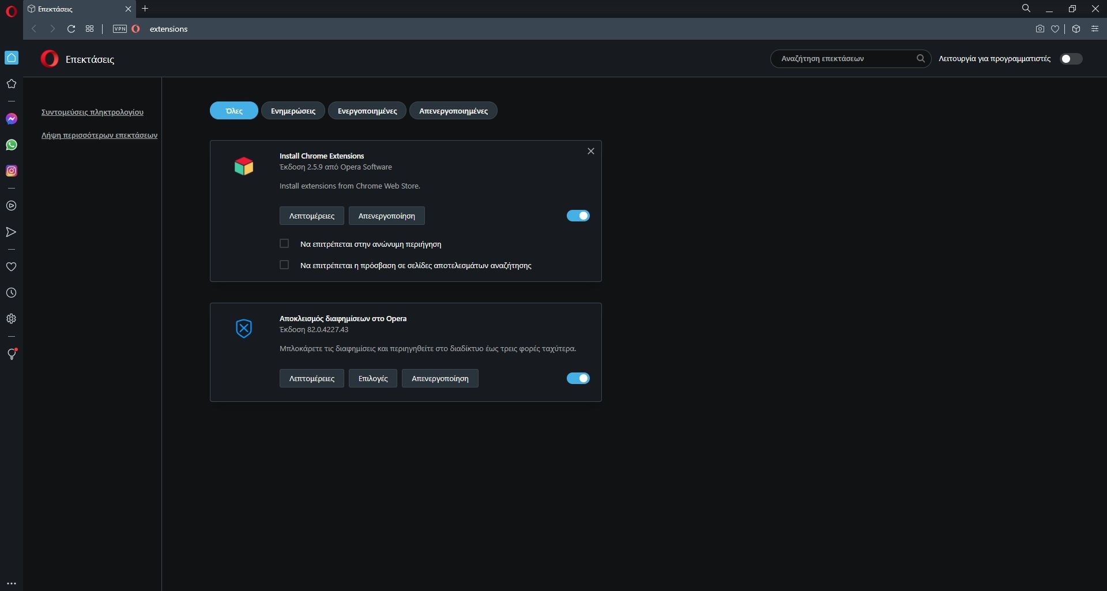Screen dimensions: 1107x591
Task: Toggle developer mode switch
Action: click(1071, 59)
